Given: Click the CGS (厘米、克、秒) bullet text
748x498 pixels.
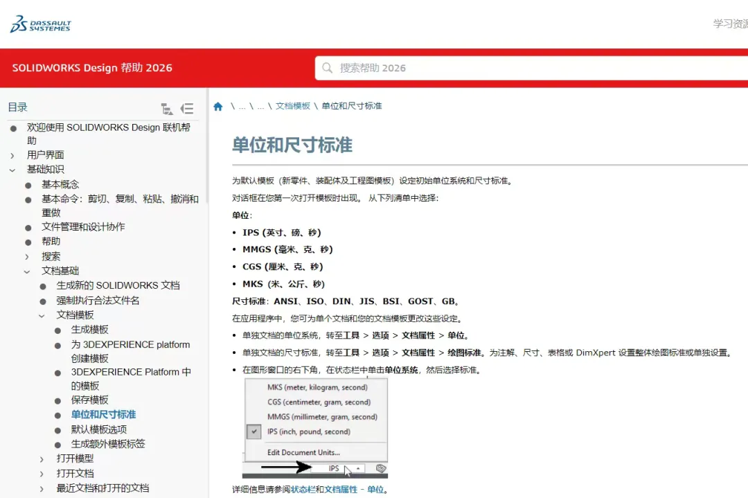Looking at the screenshot, I should (283, 267).
